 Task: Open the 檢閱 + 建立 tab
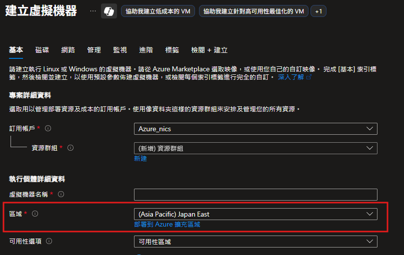coord(209,50)
